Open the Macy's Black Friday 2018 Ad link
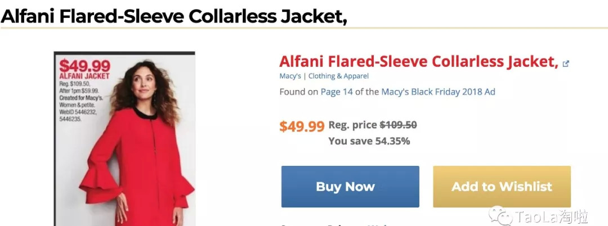 pyautogui.click(x=438, y=92)
